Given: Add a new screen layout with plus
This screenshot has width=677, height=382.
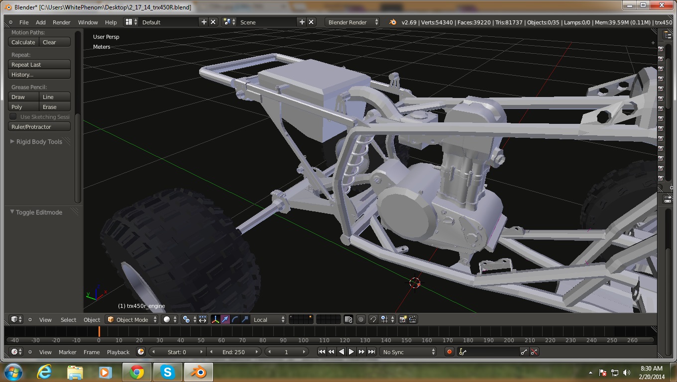Looking at the screenshot, I should pyautogui.click(x=204, y=22).
